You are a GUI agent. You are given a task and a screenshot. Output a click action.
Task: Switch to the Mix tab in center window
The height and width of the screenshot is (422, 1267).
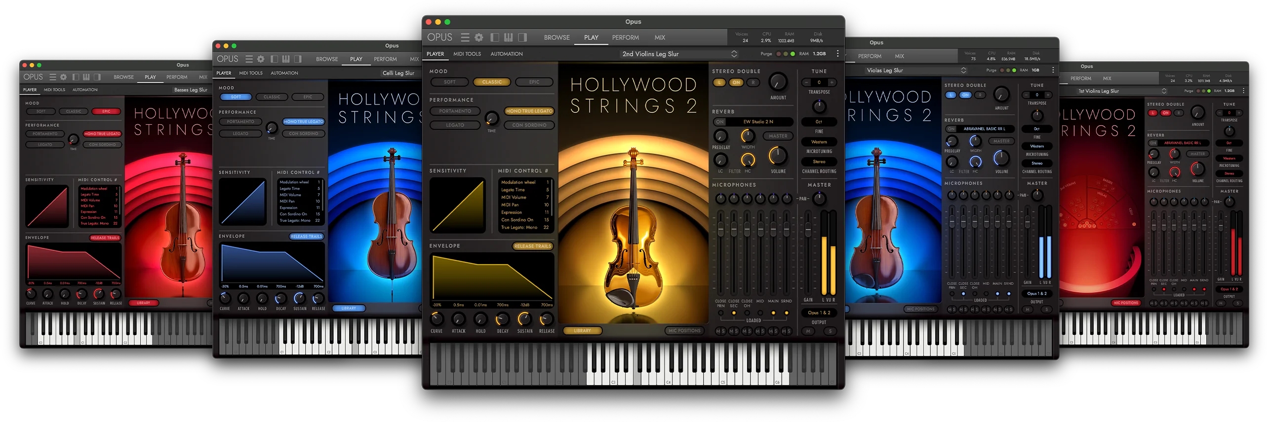[x=660, y=37]
